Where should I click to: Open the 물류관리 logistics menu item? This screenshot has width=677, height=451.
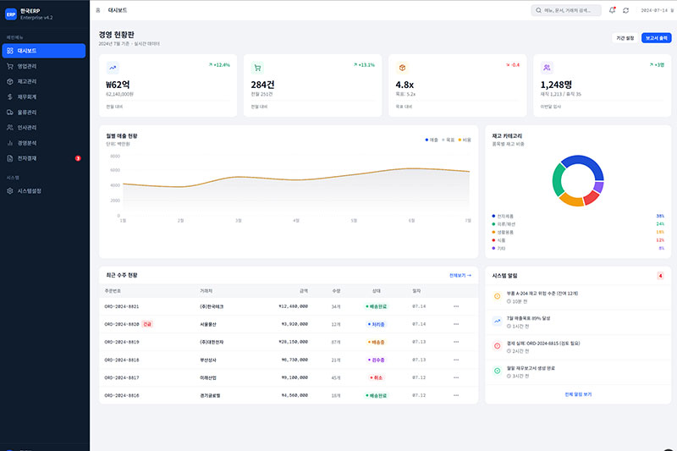44,113
